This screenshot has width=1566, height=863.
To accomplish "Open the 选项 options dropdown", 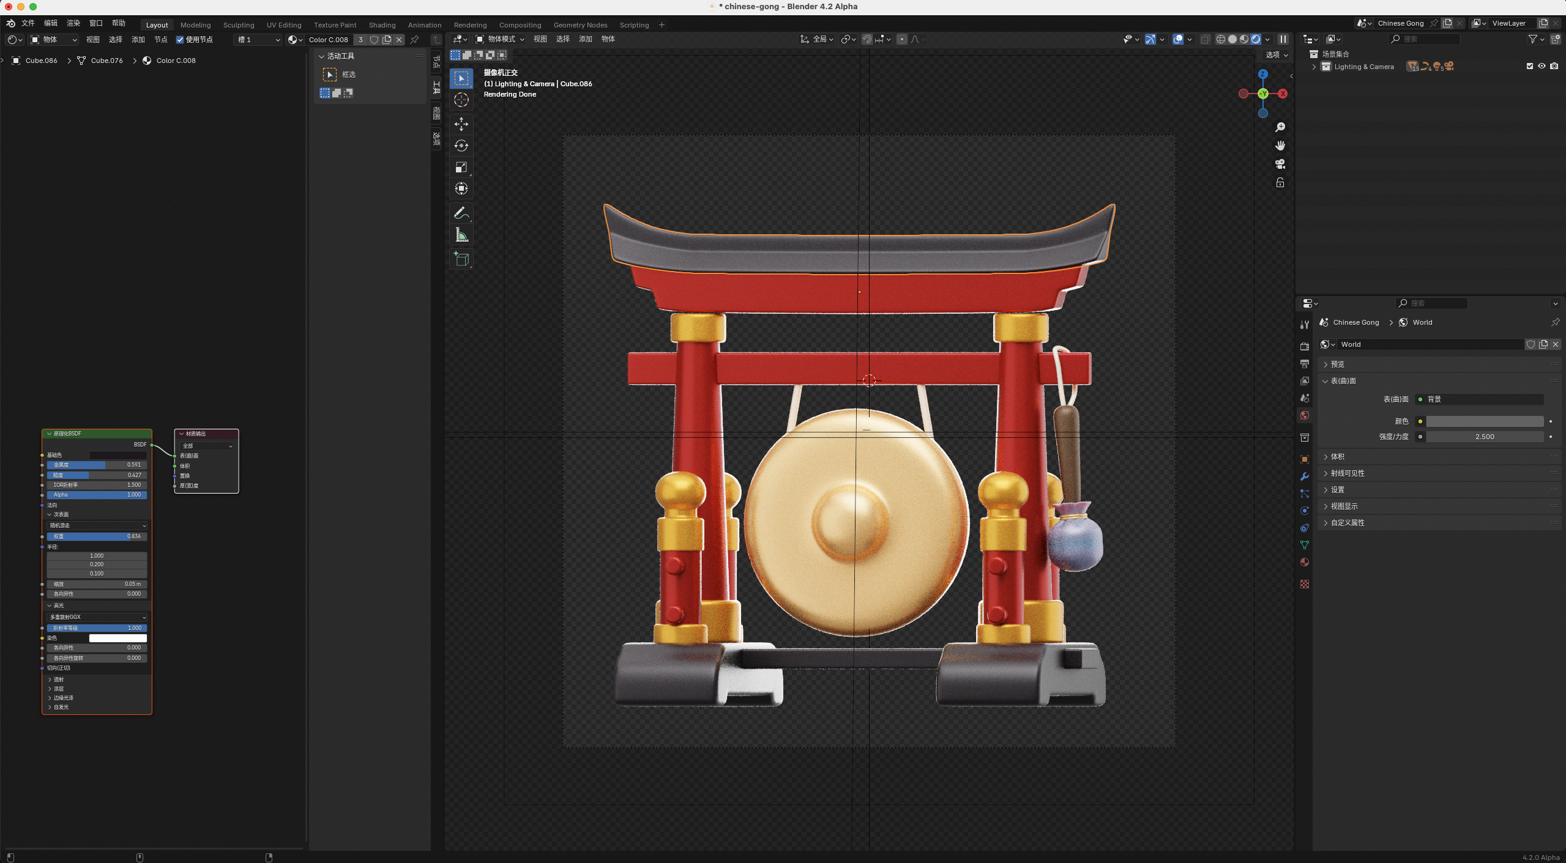I will click(1277, 55).
